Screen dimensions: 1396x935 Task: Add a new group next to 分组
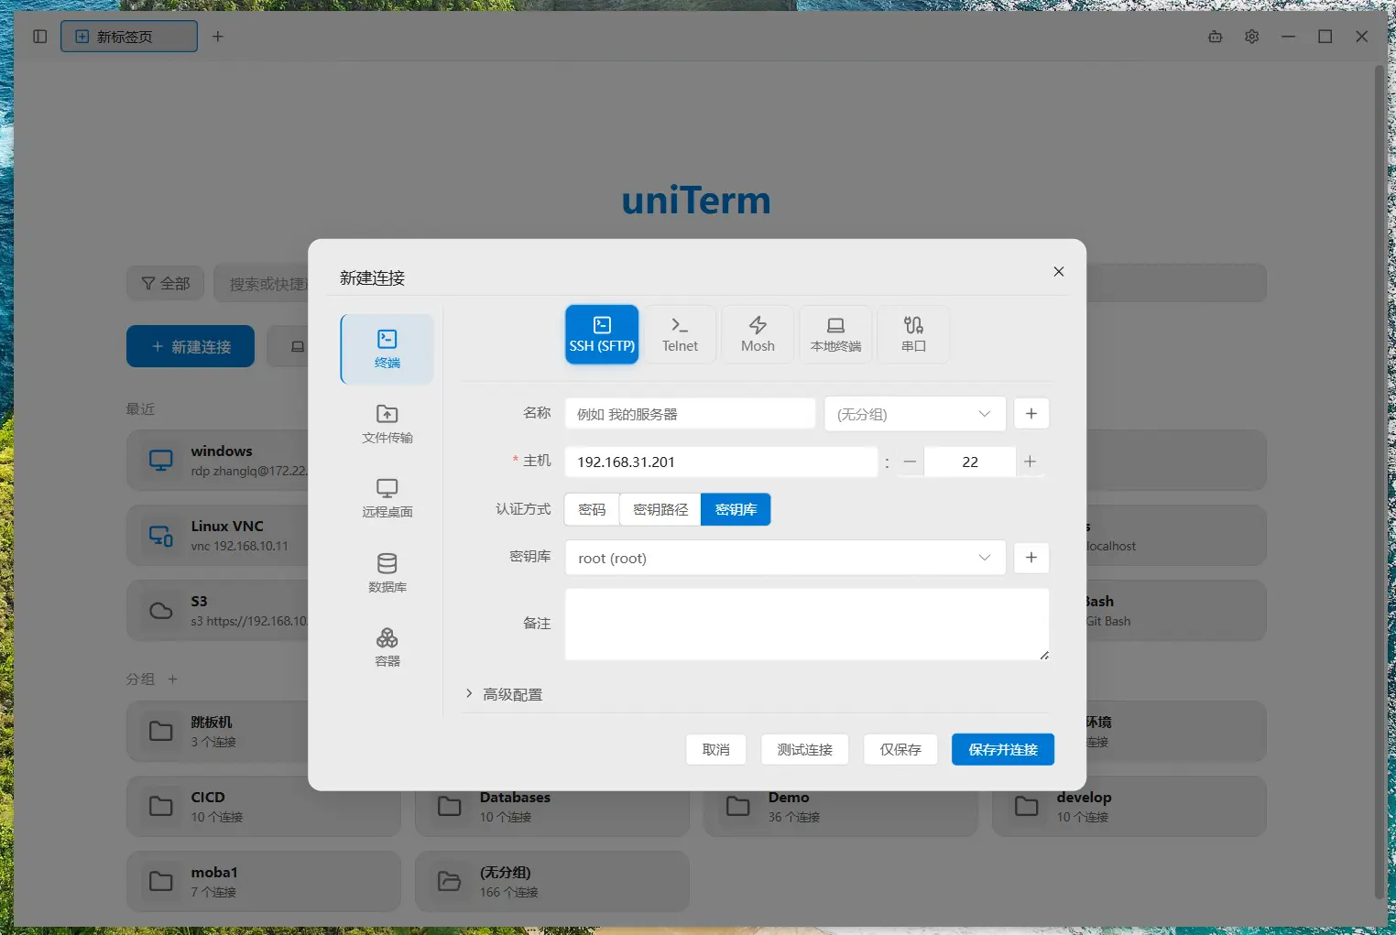(x=172, y=680)
